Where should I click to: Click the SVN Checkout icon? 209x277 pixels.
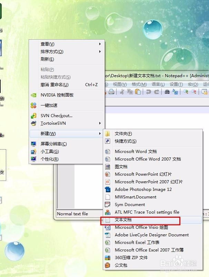tap(33, 116)
